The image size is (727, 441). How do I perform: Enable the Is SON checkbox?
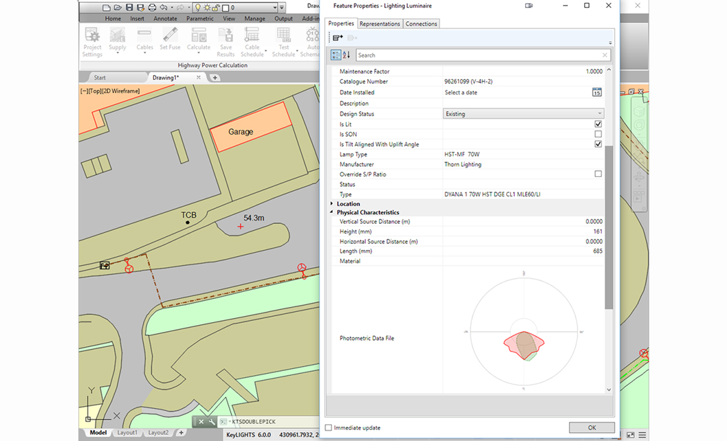[x=598, y=135]
